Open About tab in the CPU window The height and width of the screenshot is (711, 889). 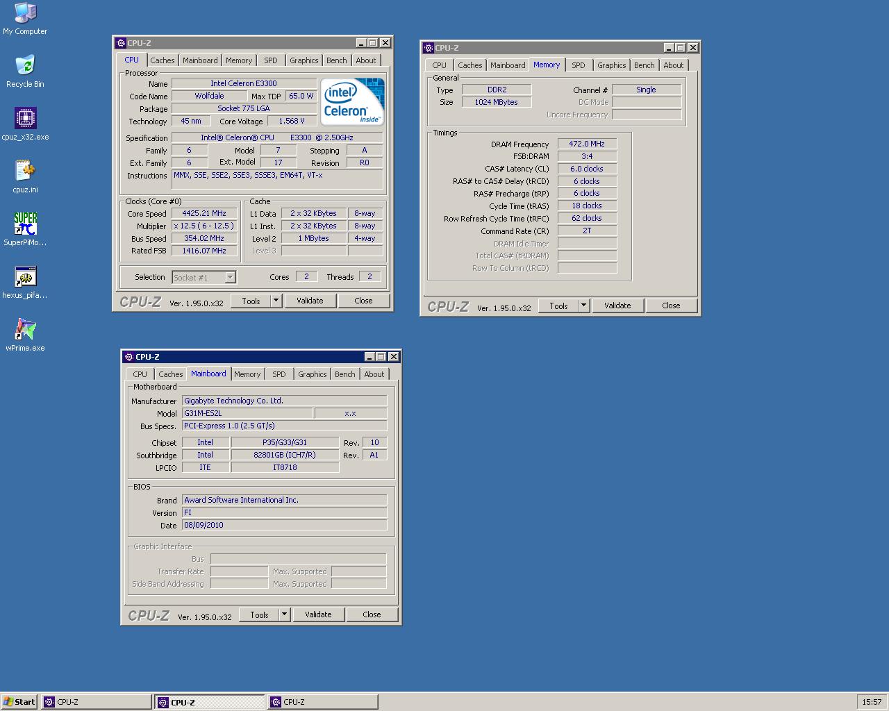[x=366, y=60]
